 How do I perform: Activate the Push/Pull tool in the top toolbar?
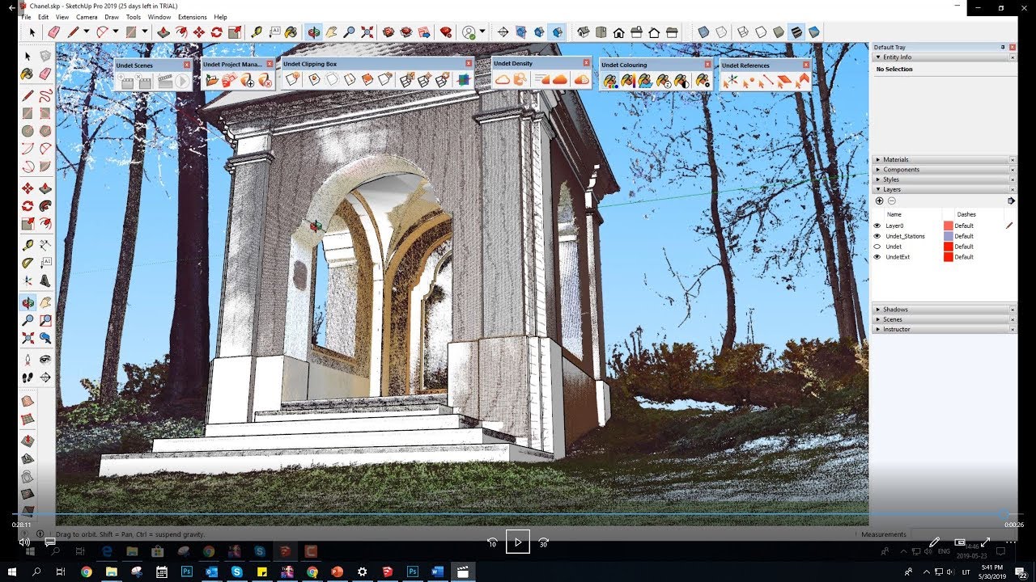[x=163, y=32]
